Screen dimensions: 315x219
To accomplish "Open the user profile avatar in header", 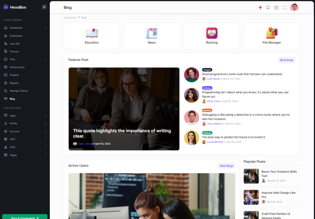I will pos(294,7).
